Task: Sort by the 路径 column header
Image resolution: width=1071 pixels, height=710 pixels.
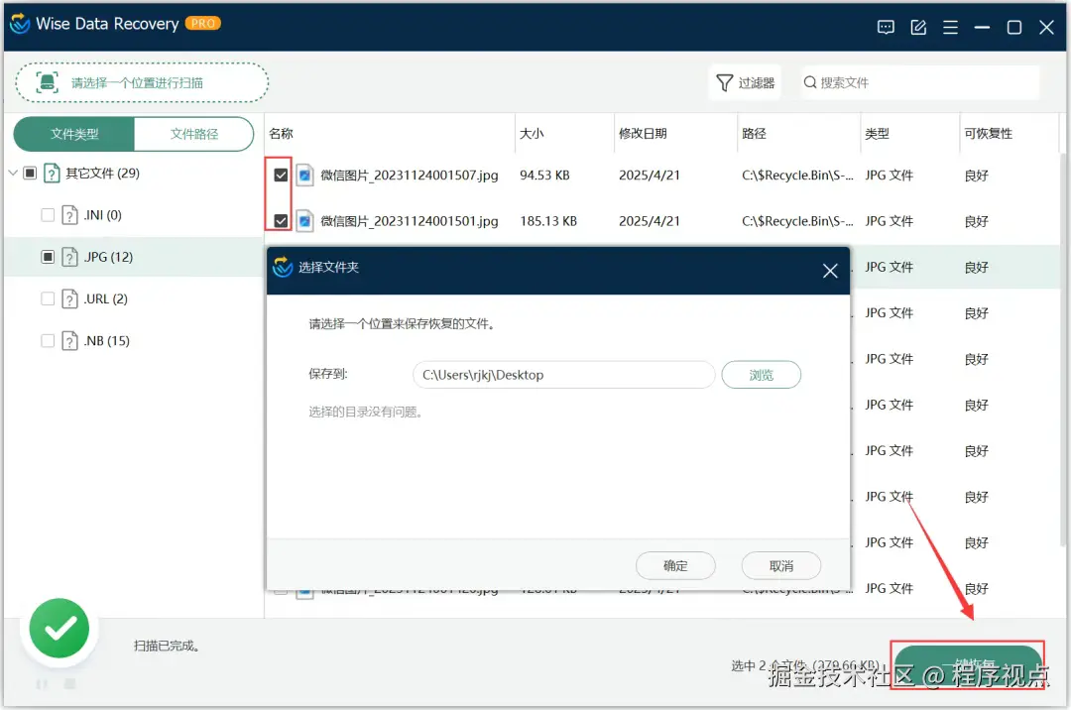Action: (x=754, y=133)
